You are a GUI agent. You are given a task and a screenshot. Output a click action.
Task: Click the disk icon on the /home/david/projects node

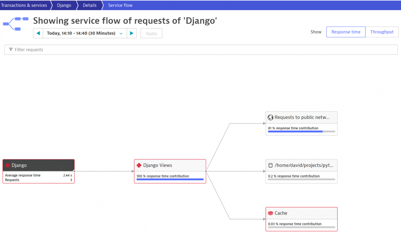point(270,165)
